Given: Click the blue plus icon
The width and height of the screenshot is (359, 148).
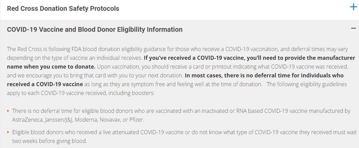Looking at the screenshot, I should click(353, 7).
